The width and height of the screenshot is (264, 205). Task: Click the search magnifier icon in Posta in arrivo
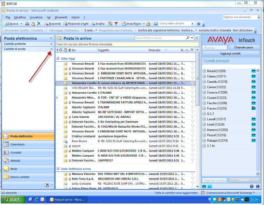188,38
